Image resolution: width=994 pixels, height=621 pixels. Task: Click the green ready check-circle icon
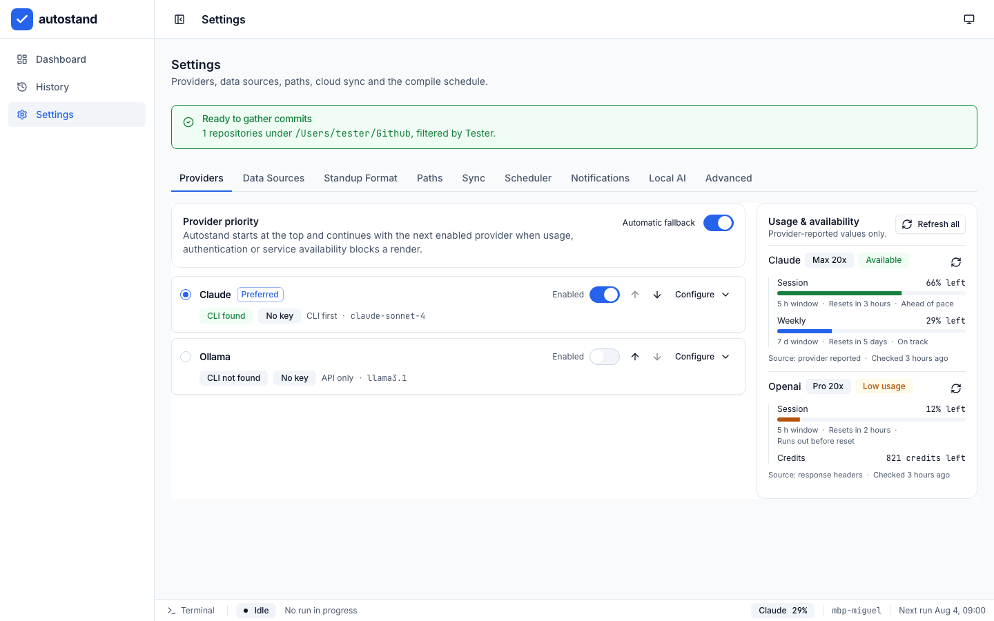click(x=188, y=122)
